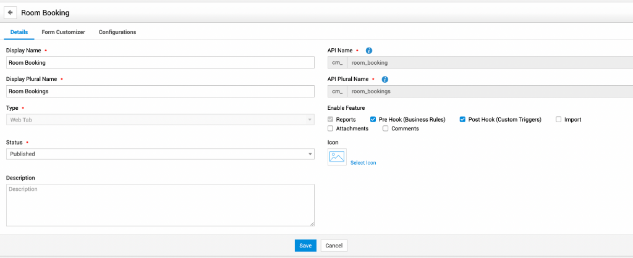The height and width of the screenshot is (258, 633).
Task: Click the Save button
Action: (305, 246)
